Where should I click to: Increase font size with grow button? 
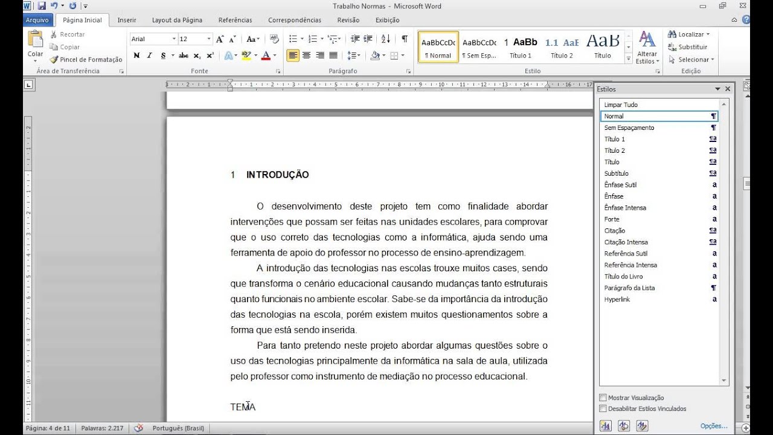click(220, 39)
